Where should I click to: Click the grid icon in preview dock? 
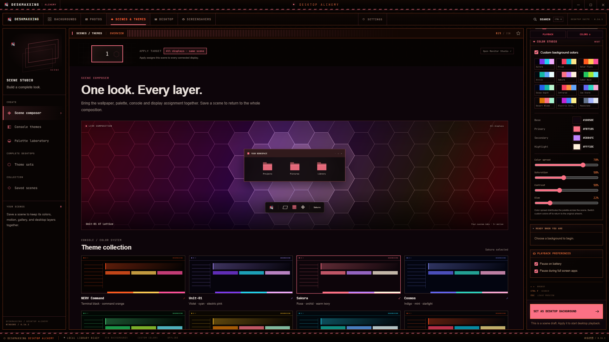point(294,207)
